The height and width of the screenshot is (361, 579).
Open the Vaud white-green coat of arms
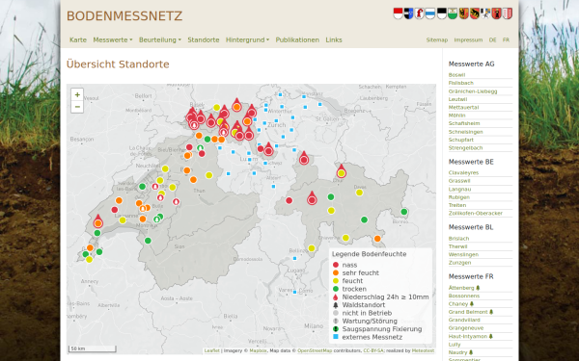point(453,13)
